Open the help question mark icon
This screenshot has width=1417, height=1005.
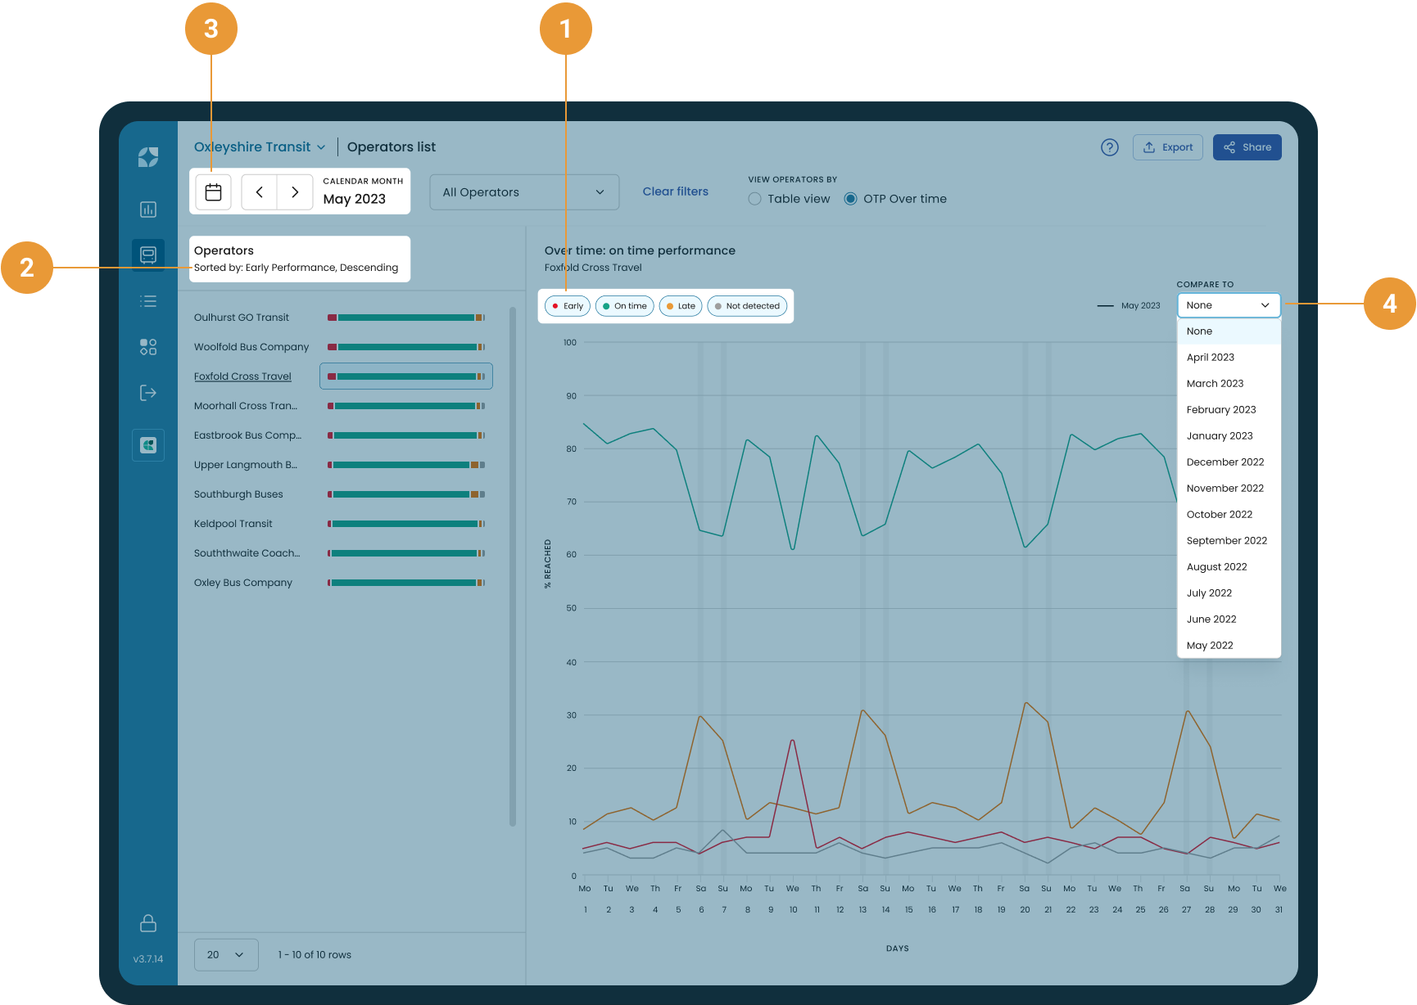coord(1110,147)
